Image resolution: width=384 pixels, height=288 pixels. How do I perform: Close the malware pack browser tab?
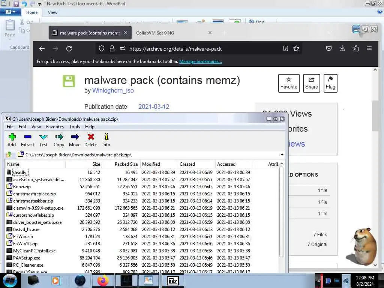[x=126, y=33]
